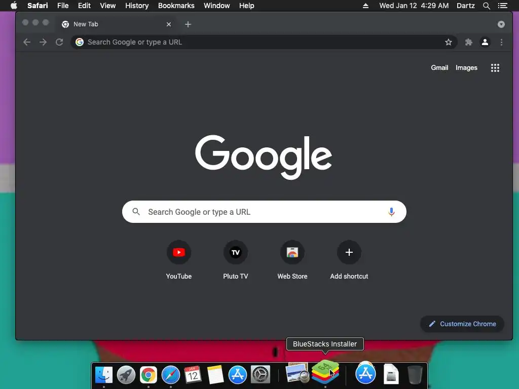This screenshot has height=389, width=519.
Task: Add a new shortcut tile
Action: [349, 260]
